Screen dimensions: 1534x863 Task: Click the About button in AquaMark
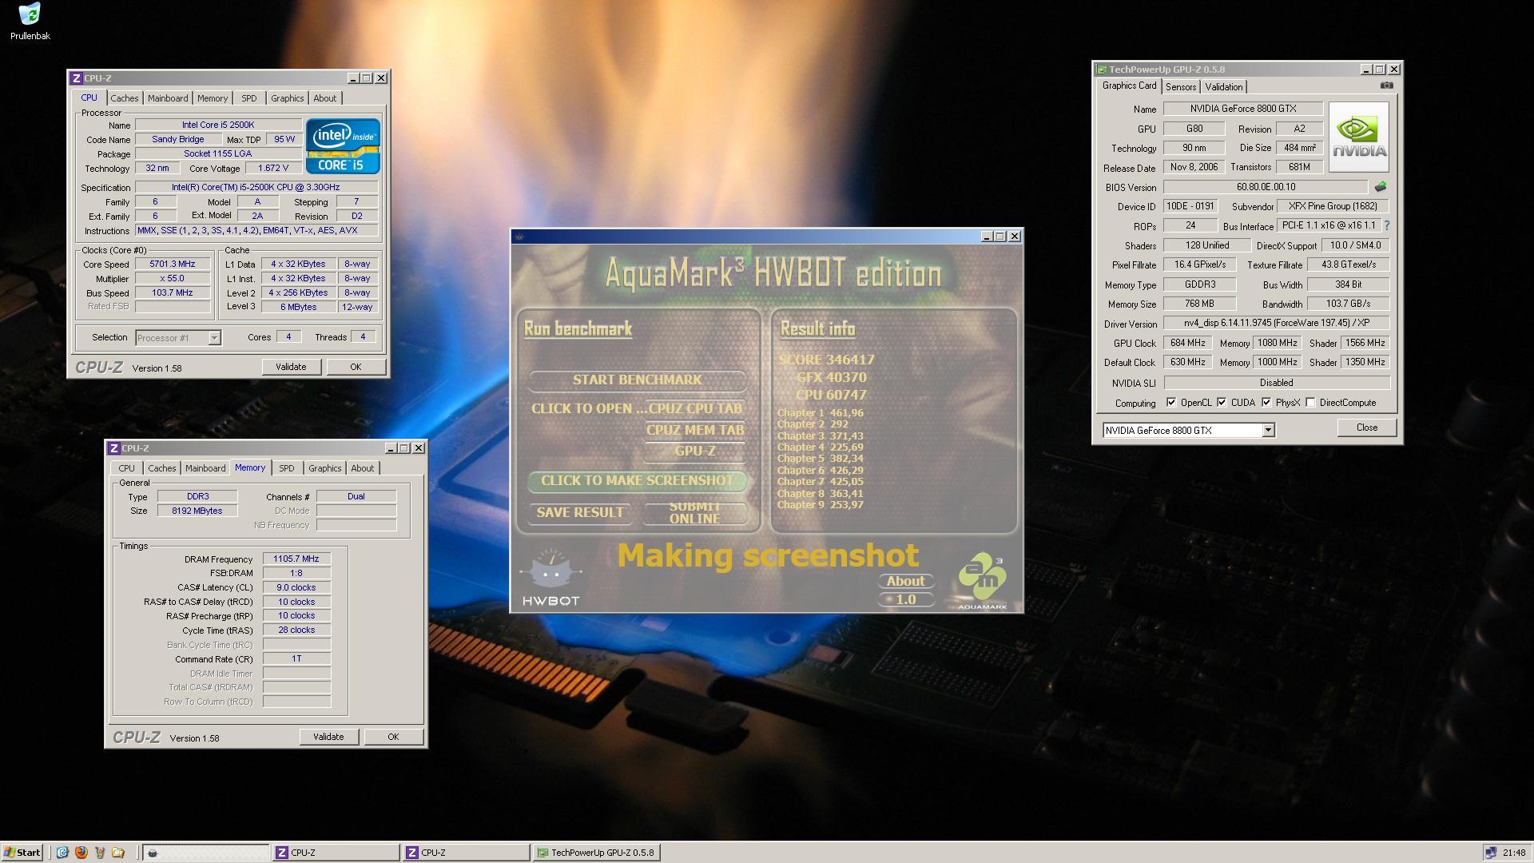(905, 581)
